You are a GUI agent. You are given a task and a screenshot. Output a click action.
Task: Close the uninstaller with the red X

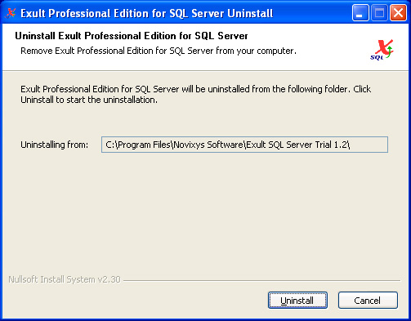[x=398, y=13]
